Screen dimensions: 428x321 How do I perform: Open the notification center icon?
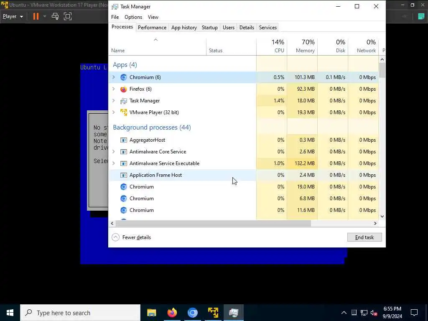[414, 313]
